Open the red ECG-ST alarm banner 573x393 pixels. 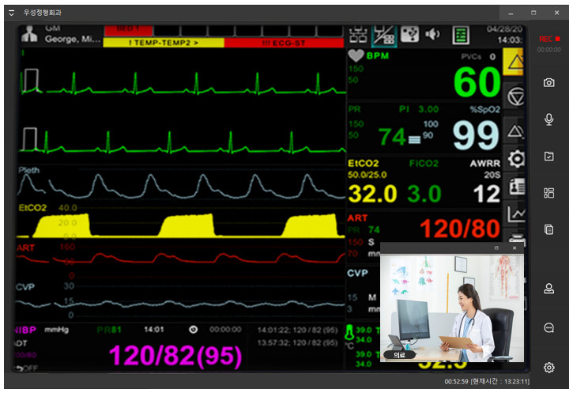284,43
